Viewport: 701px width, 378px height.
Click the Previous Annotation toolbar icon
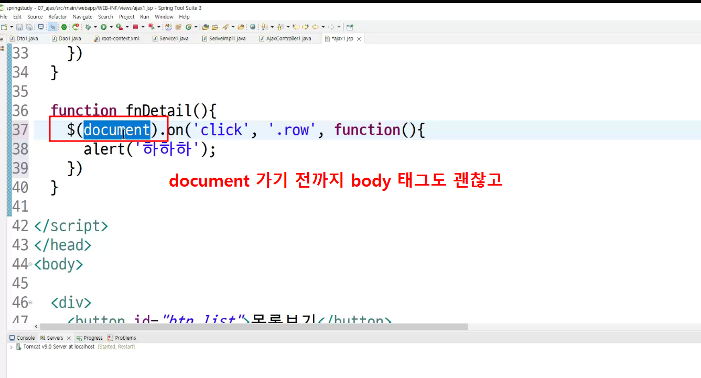coord(280,27)
